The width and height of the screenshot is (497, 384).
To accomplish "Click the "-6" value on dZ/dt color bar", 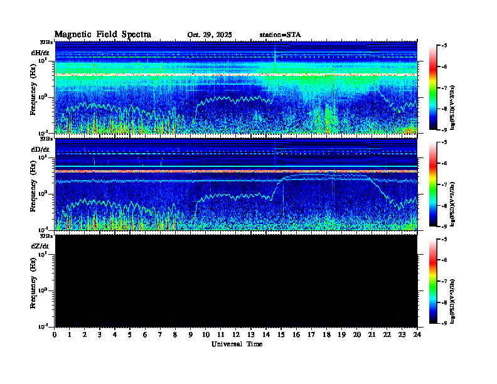I will [x=444, y=260].
